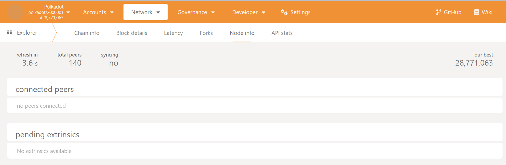Go to the API stats tab
This screenshot has width=506, height=165.
click(282, 33)
